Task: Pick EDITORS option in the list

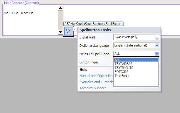Action: coord(121,72)
